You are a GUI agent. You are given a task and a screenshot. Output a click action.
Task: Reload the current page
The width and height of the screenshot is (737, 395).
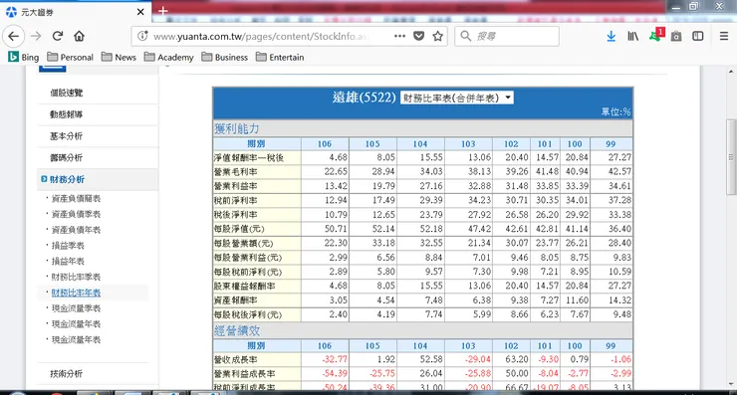[58, 36]
